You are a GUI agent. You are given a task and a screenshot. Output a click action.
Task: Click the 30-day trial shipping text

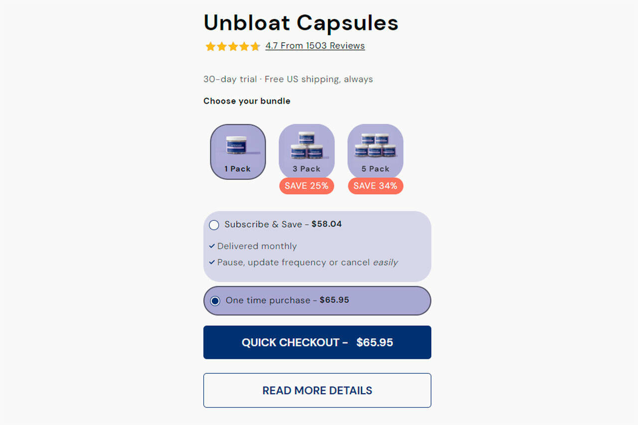pyautogui.click(x=288, y=79)
